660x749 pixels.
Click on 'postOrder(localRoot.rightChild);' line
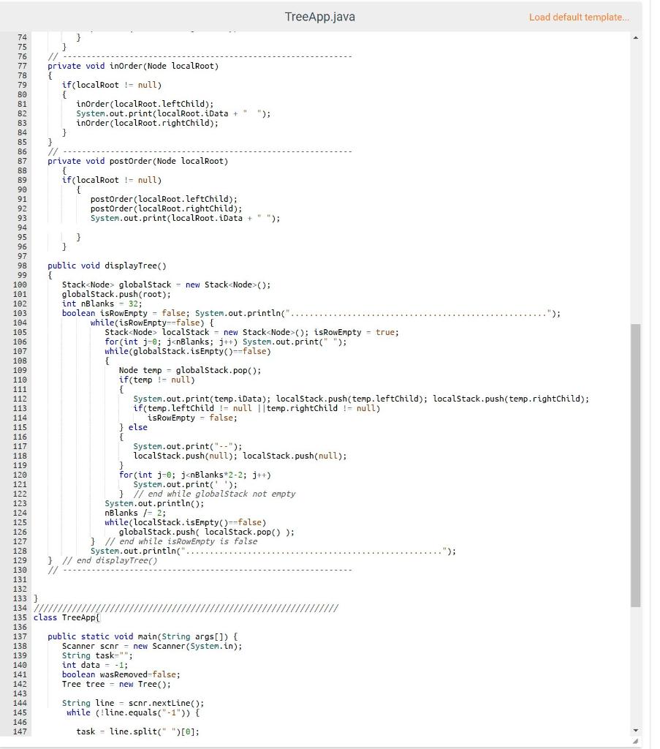[x=166, y=208]
